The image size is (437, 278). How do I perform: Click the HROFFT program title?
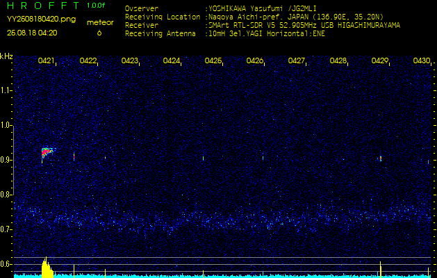coord(44,6)
